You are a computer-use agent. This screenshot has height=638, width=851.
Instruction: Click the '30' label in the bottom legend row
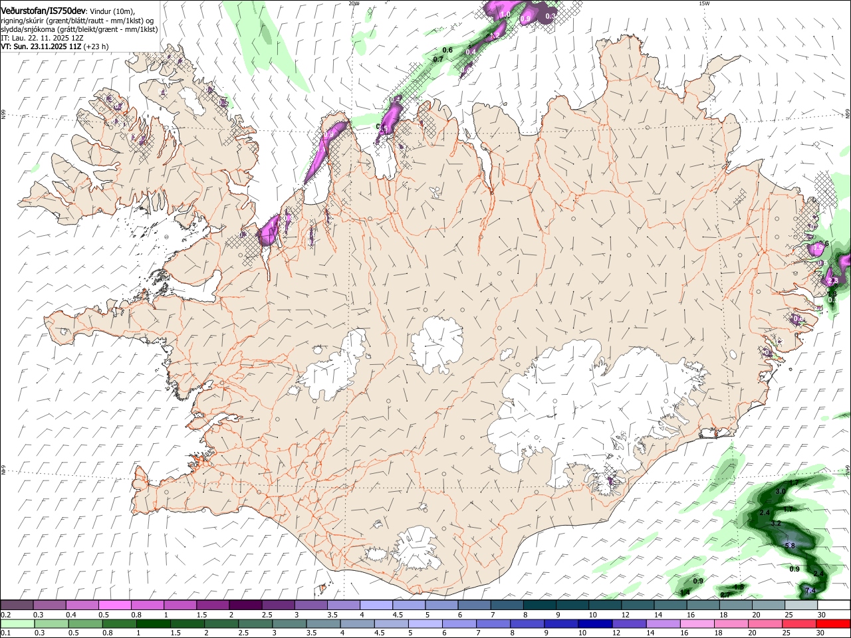[x=822, y=633]
